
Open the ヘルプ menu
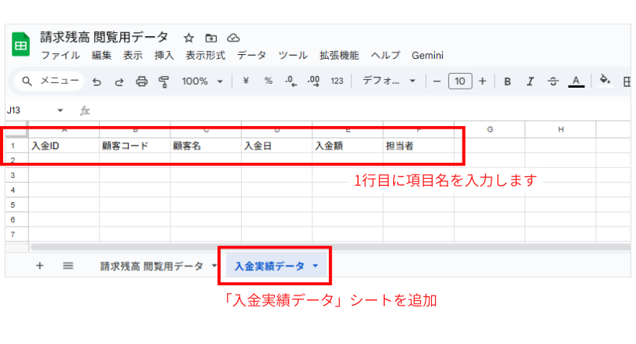(x=386, y=56)
